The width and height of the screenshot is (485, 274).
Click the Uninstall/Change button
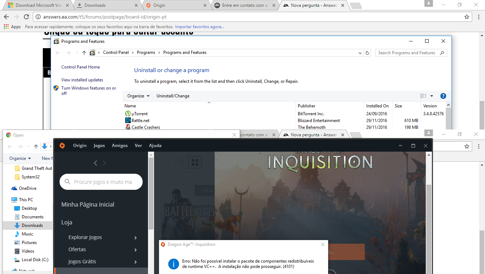tap(173, 96)
